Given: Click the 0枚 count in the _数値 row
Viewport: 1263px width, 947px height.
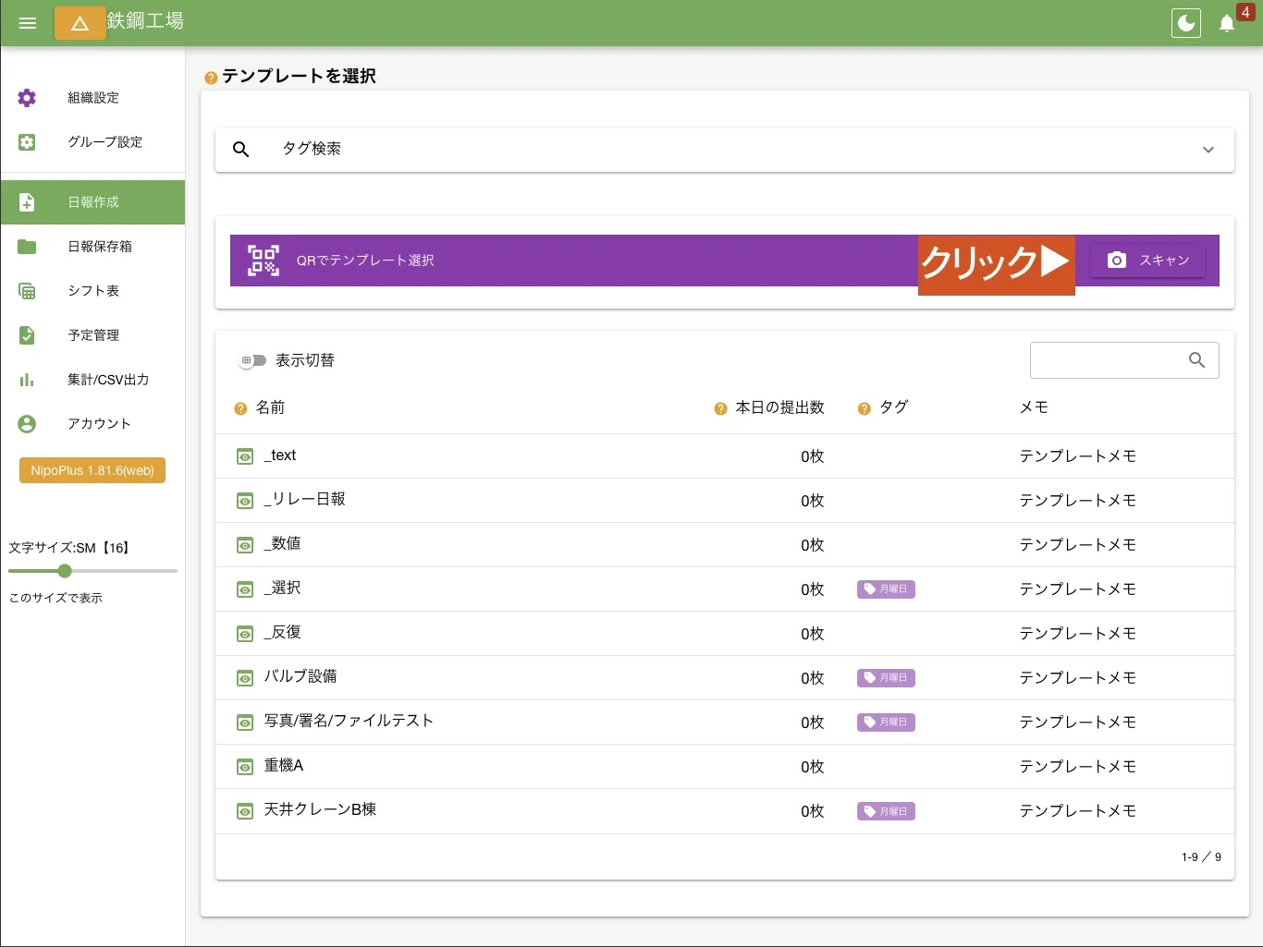Looking at the screenshot, I should point(812,545).
